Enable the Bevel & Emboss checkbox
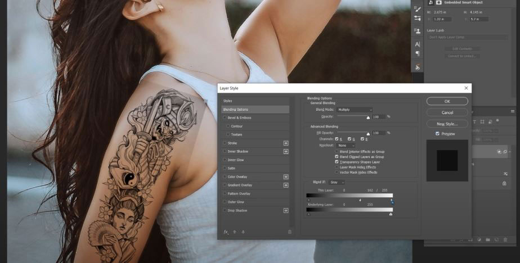 [225, 118]
